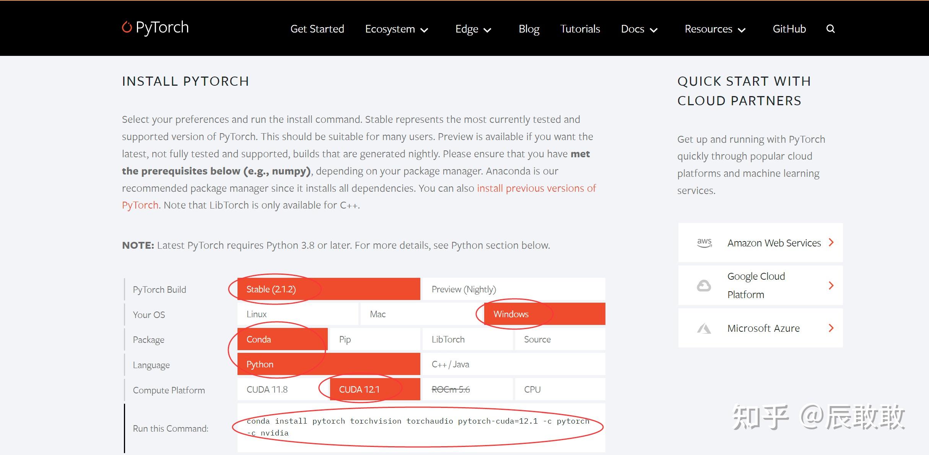Image resolution: width=929 pixels, height=455 pixels.
Task: Click the Google Cloud logo icon
Action: click(704, 285)
